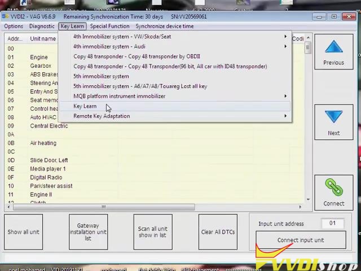Click the vertical scrollbar thumb of unit list
This screenshot has height=271, width=361.
(309, 47)
